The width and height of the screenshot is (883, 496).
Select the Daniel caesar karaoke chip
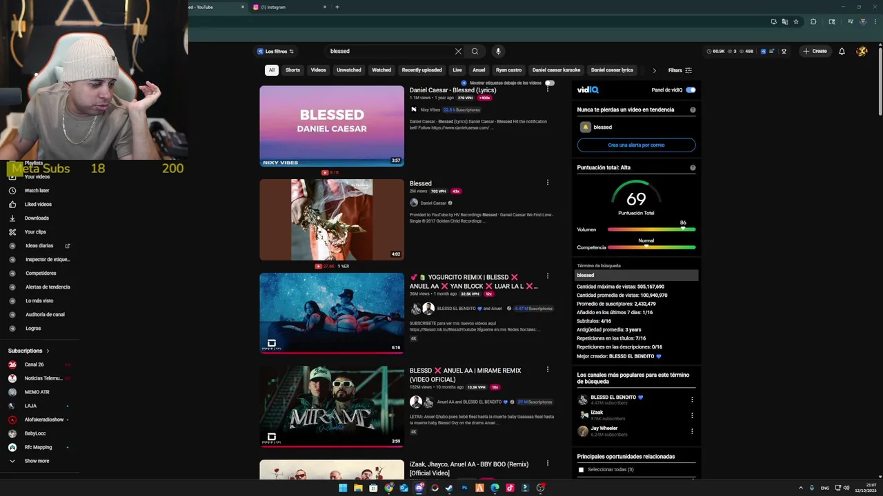point(556,70)
